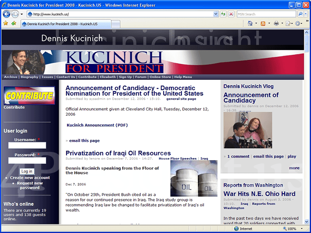This screenshot has height=233, width=311.
Task: Open Issues in site navigation
Action: 48,77
